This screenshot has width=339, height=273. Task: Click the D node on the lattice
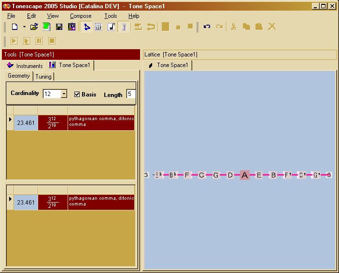[x=230, y=175]
